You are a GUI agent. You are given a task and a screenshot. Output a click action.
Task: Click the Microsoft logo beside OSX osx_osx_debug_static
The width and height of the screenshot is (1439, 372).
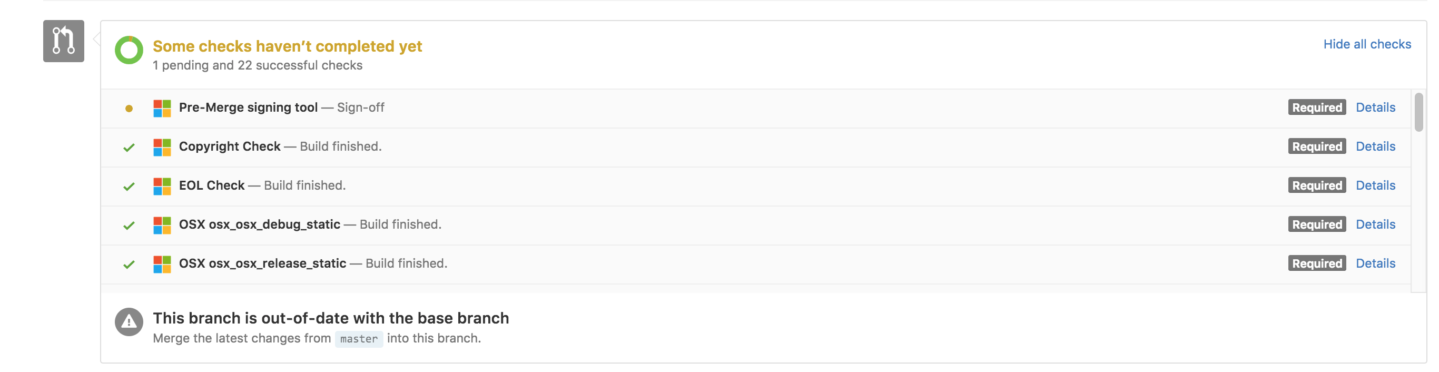click(162, 226)
